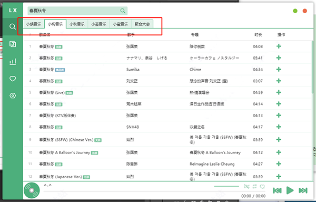Add A Balloon's Journey with plus icon
316x202 pixels.
click(x=279, y=152)
